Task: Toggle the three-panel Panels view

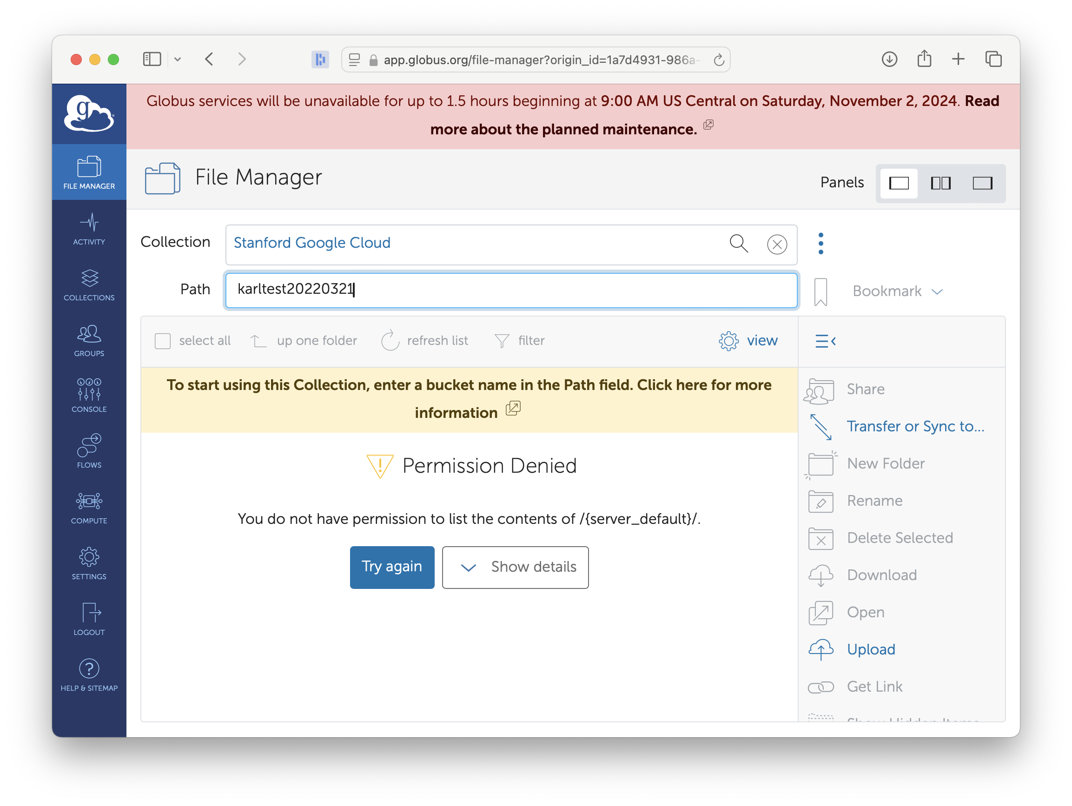Action: pyautogui.click(x=981, y=182)
